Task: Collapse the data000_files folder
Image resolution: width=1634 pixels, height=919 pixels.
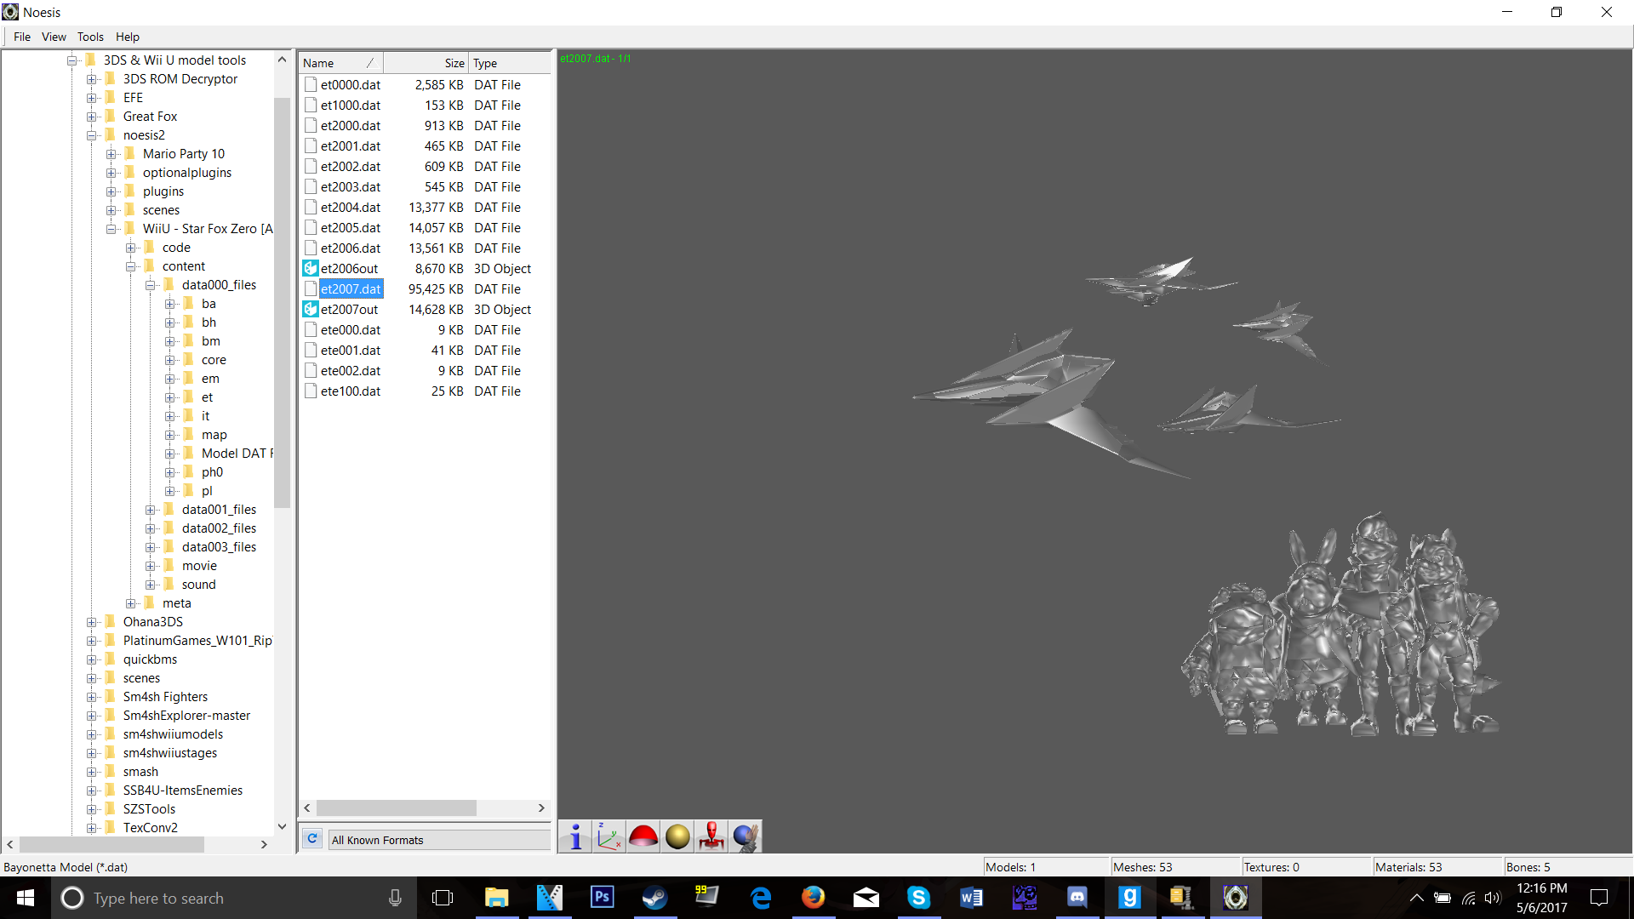Action: (151, 285)
